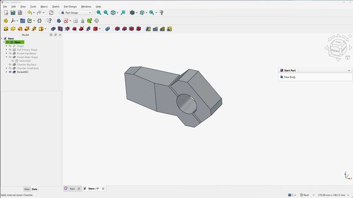Close the Stem document tab
Screen dimensions: 353x198
103,189
